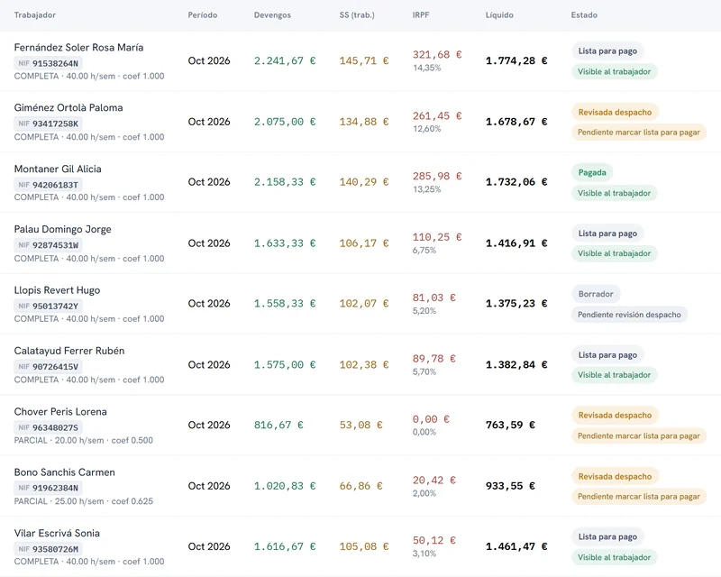721x577 pixels.
Task: Select NIF badge 91962384N
Action: pyautogui.click(x=49, y=488)
